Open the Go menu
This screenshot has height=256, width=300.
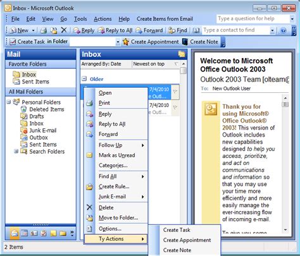tap(64, 19)
